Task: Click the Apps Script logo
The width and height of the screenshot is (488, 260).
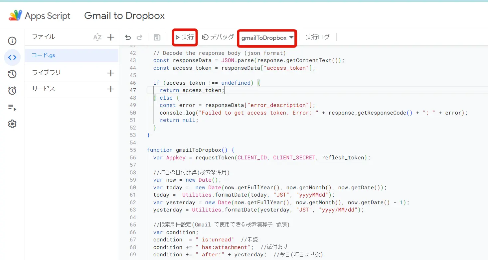Action: [x=15, y=16]
